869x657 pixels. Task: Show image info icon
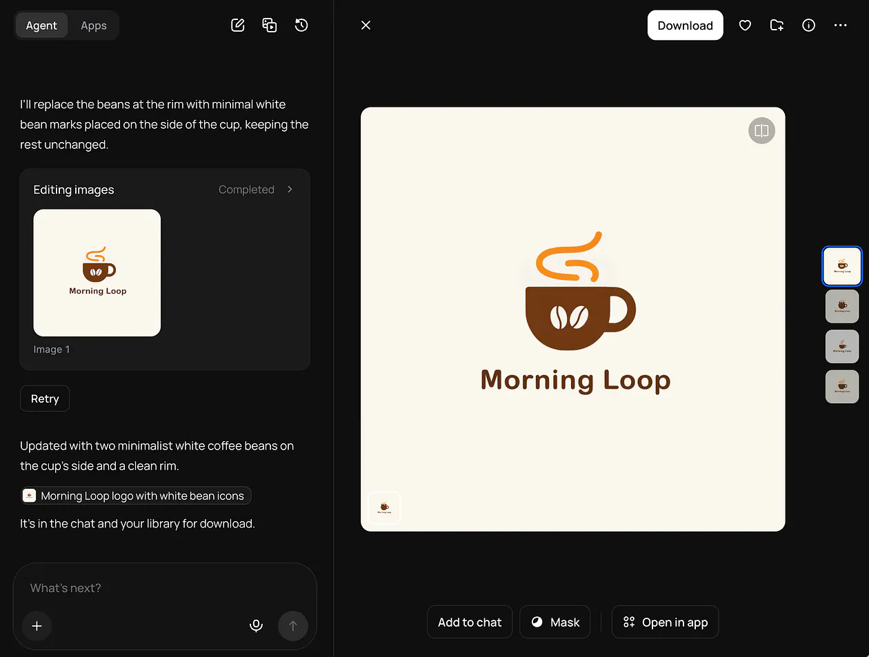[x=809, y=26]
